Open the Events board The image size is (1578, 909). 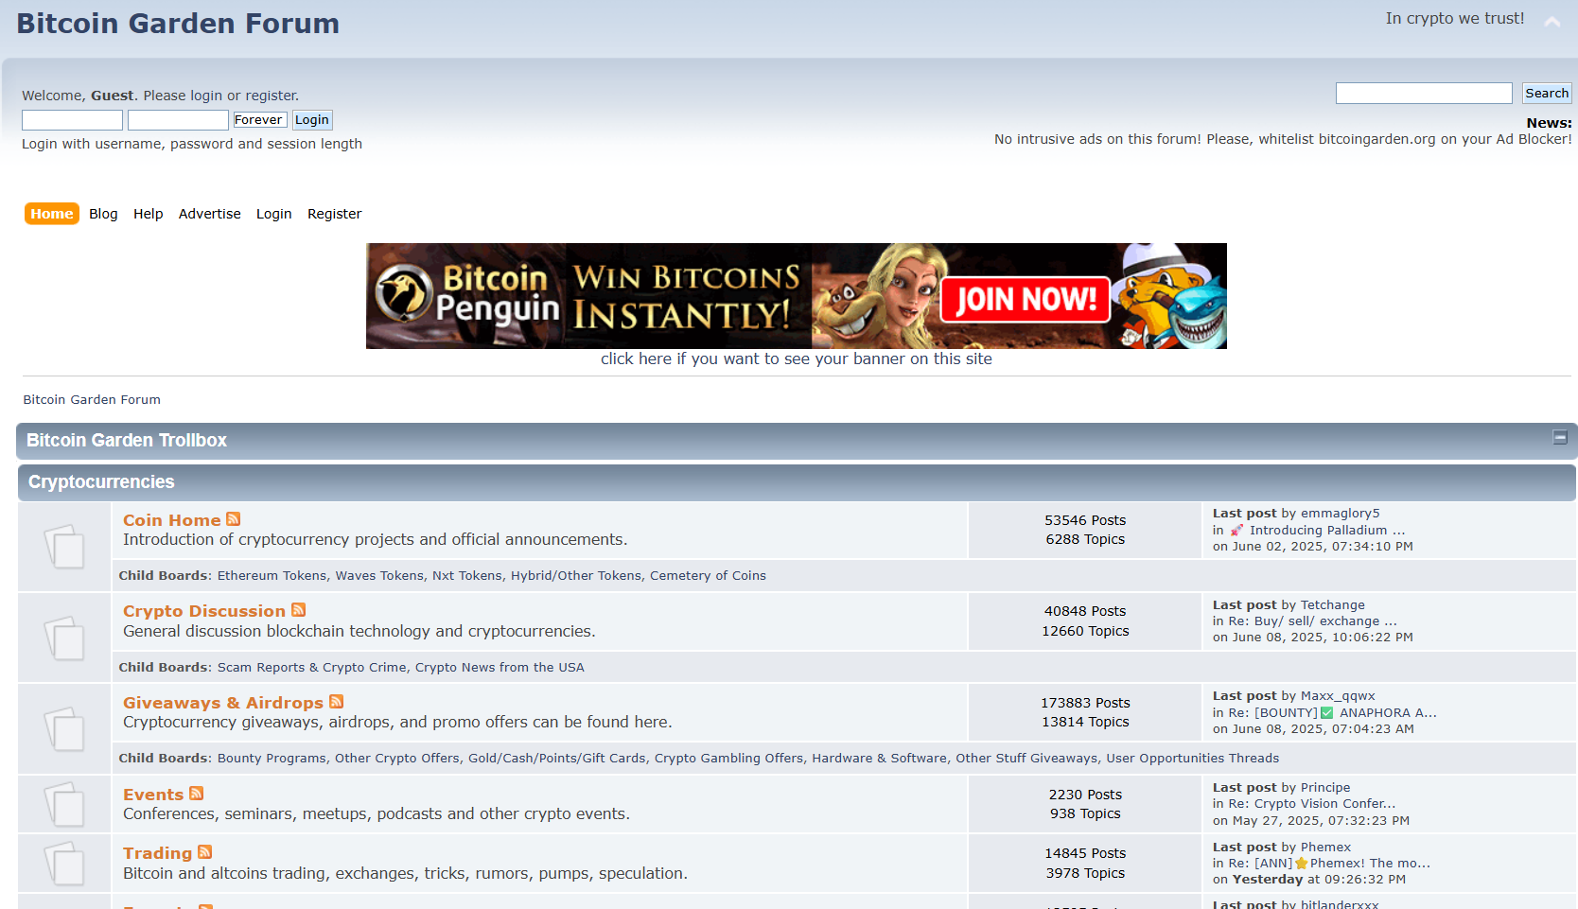(x=153, y=795)
